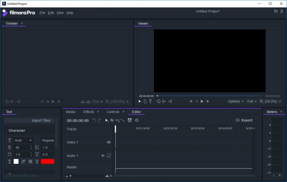Screen dimensions: 287x182
Task: Open Viewer quality Full dropdown
Action: point(252,101)
